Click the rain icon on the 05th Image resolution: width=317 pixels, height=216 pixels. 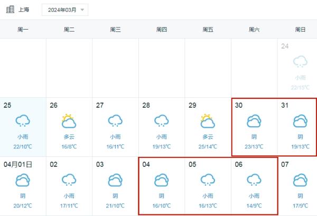[208, 181]
